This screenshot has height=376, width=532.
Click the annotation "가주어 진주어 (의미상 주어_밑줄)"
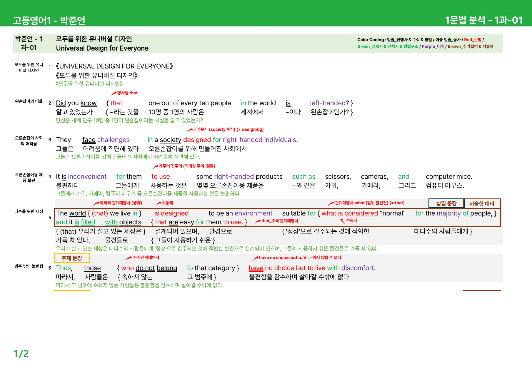tap(187, 166)
